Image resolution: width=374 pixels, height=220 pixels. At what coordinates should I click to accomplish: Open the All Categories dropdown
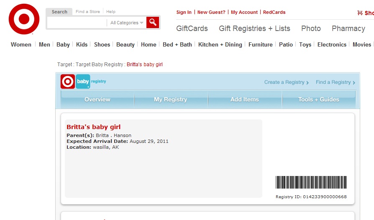[x=127, y=23]
